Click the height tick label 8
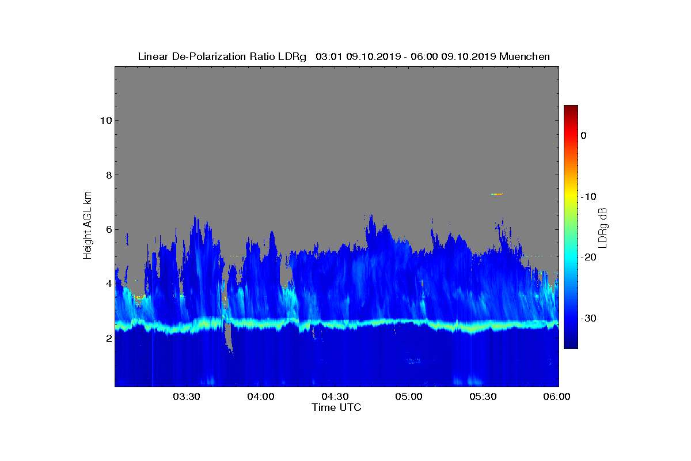 click(x=108, y=175)
